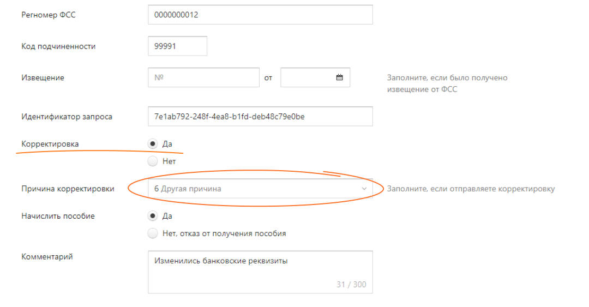Click the "Регномер ФСС" label
The height and width of the screenshot is (307, 589).
pos(49,15)
